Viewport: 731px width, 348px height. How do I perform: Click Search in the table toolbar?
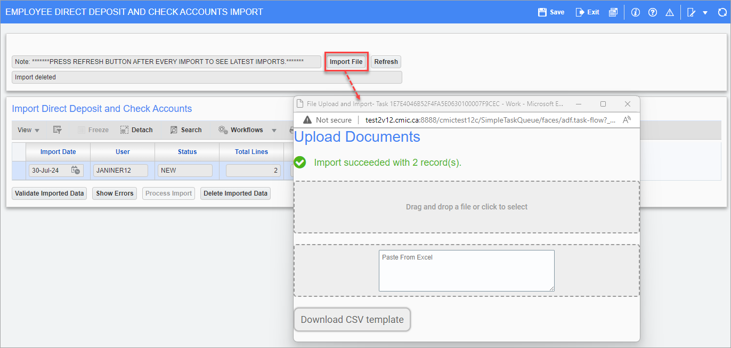(x=185, y=130)
